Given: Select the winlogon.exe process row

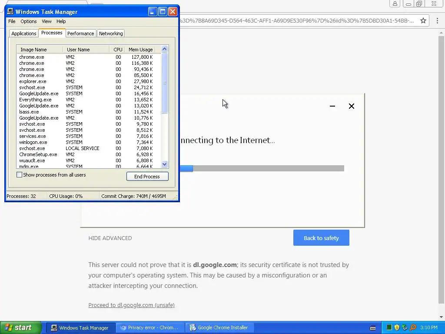Looking at the screenshot, I should [x=89, y=142].
